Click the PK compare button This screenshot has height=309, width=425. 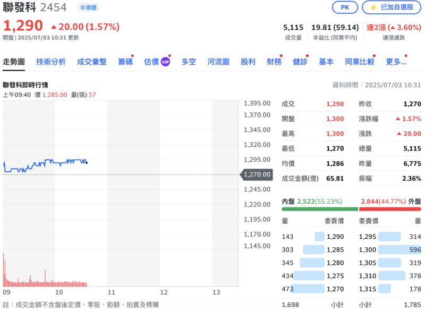coord(345,7)
